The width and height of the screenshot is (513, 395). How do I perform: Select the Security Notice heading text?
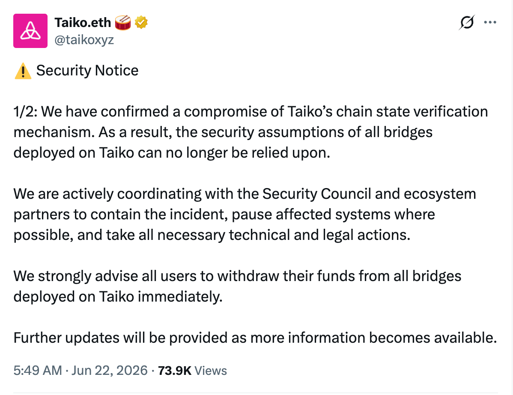point(87,70)
